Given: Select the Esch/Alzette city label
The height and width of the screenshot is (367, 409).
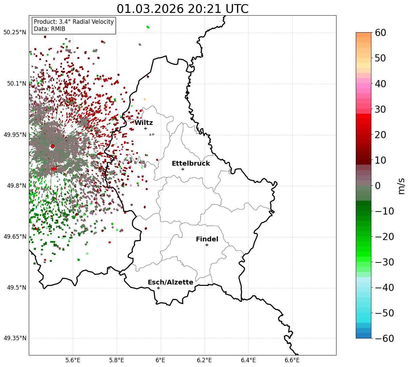Looking at the screenshot, I should click(x=170, y=282).
